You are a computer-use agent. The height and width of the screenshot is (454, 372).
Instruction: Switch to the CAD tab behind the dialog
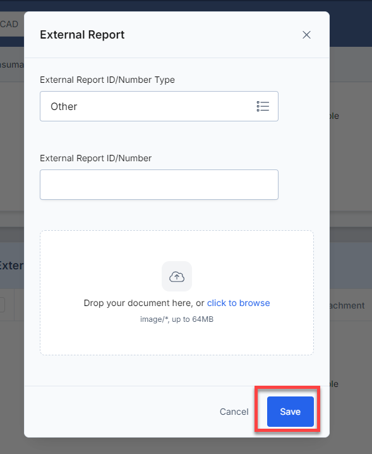(9, 24)
